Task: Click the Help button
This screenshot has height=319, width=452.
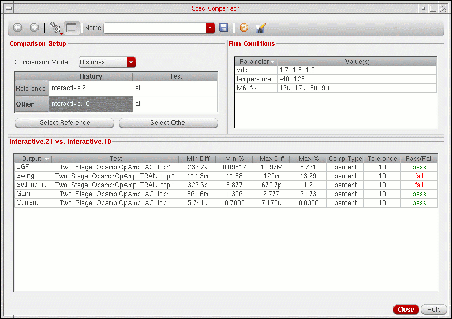Action: [434, 310]
